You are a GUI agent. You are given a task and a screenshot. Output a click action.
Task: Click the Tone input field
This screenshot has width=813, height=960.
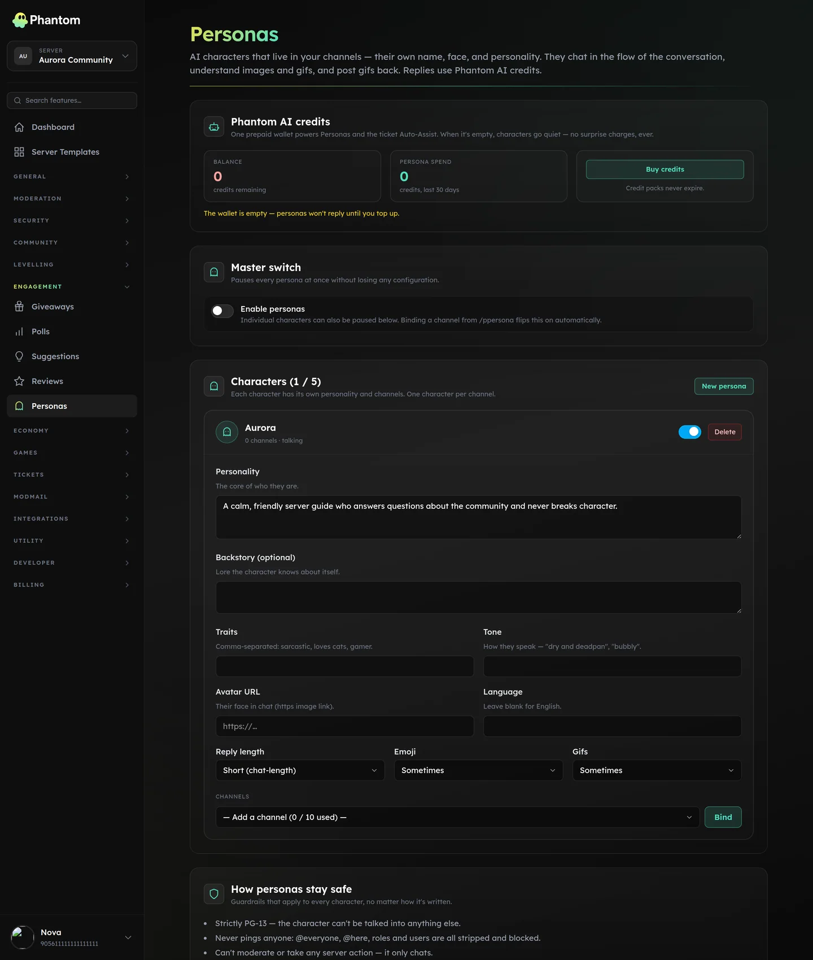(x=612, y=666)
